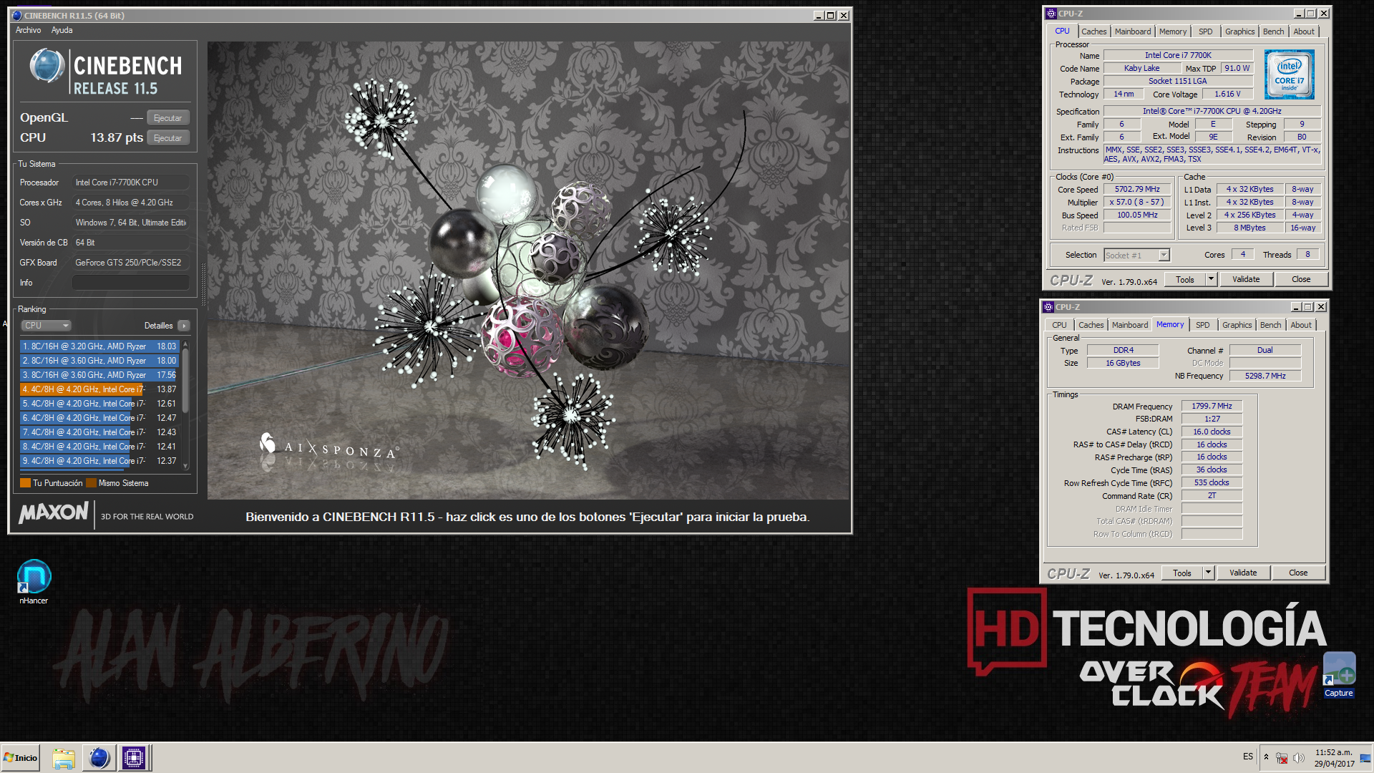Select ranking row 1 with 18.03 score
Viewport: 1374px width, 773px height.
pyautogui.click(x=99, y=346)
